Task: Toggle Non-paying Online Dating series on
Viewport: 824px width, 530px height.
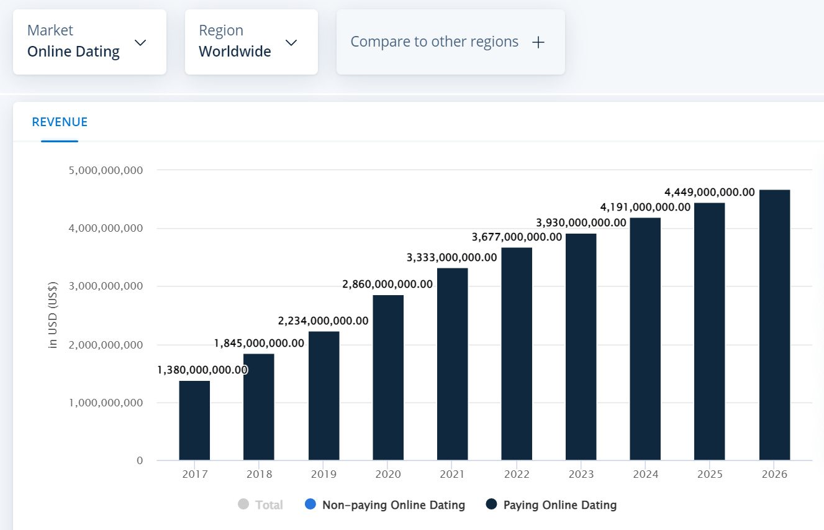Action: click(385, 505)
